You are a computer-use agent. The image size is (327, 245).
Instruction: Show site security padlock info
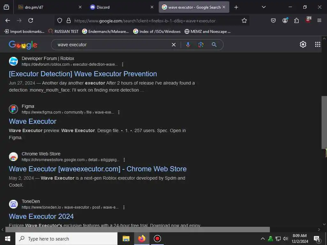[x=68, y=20]
